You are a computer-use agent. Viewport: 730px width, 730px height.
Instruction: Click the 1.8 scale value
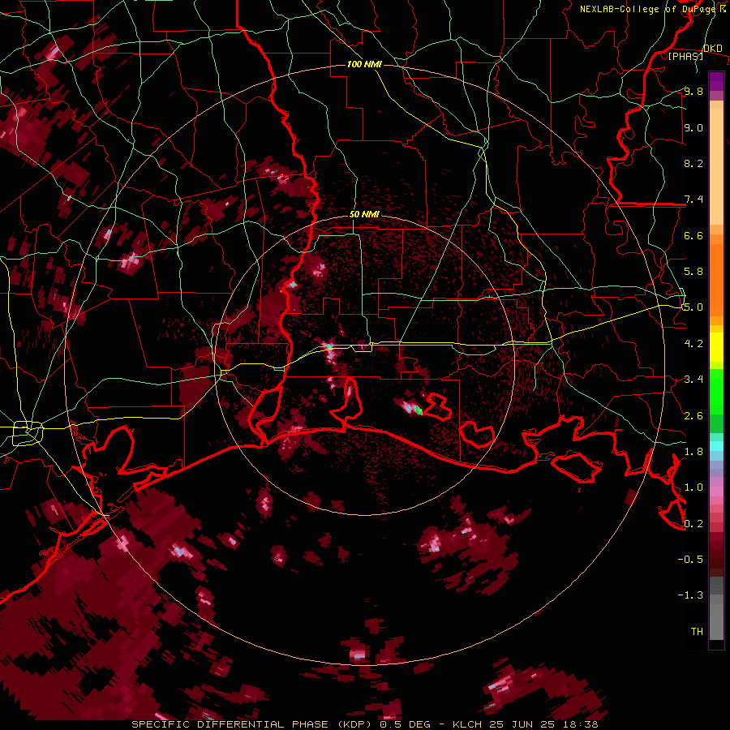[693, 452]
